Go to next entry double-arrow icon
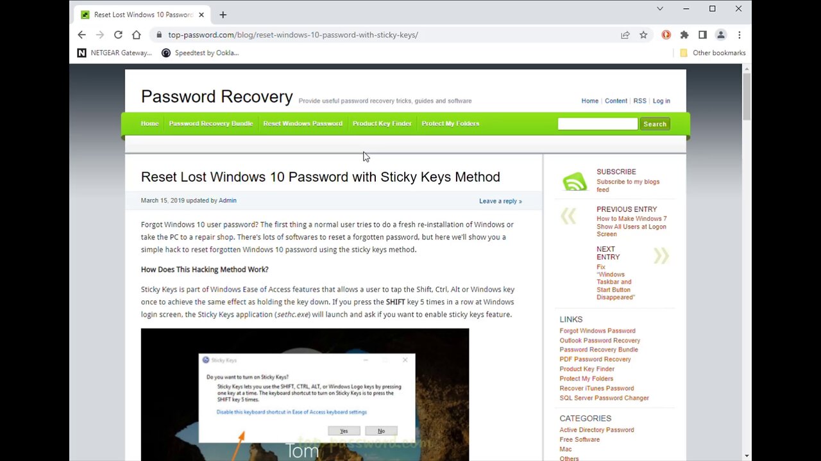This screenshot has width=821, height=461. click(661, 256)
